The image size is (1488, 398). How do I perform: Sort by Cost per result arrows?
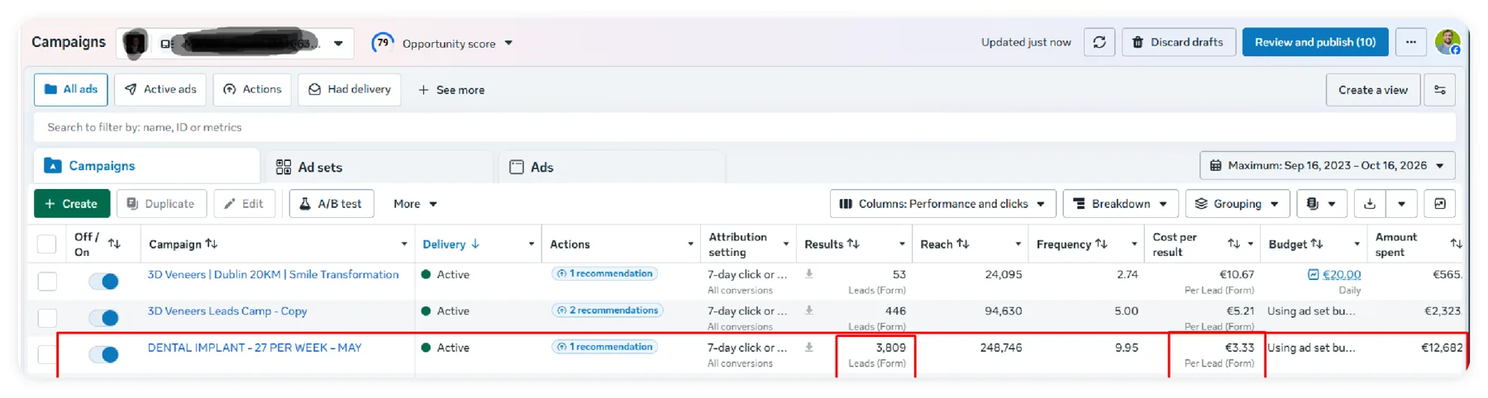click(1233, 244)
